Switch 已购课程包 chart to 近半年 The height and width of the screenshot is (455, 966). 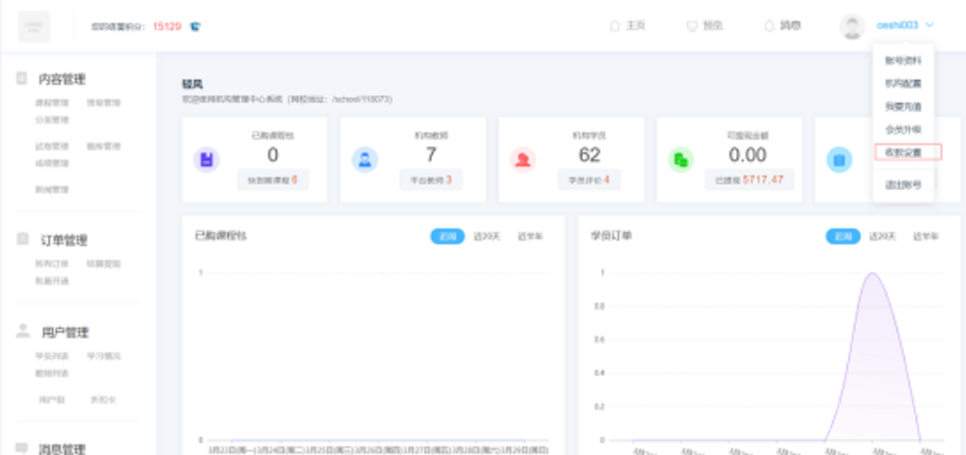click(x=530, y=236)
